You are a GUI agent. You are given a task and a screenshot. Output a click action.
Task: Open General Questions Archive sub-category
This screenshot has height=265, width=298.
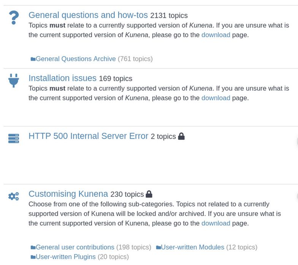76,59
